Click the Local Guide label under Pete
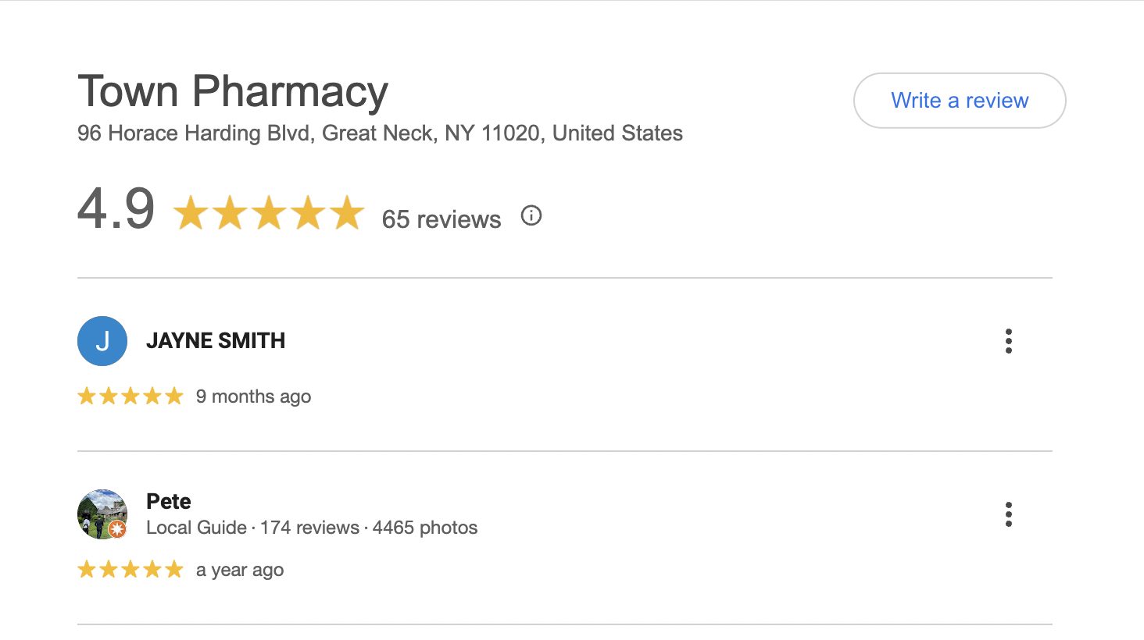The width and height of the screenshot is (1144, 640). point(196,528)
